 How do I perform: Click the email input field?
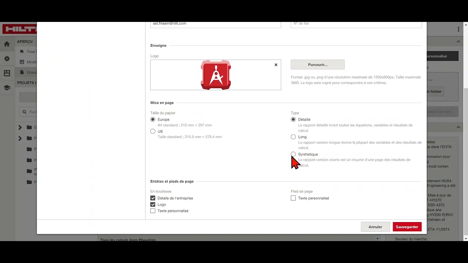tap(216, 24)
